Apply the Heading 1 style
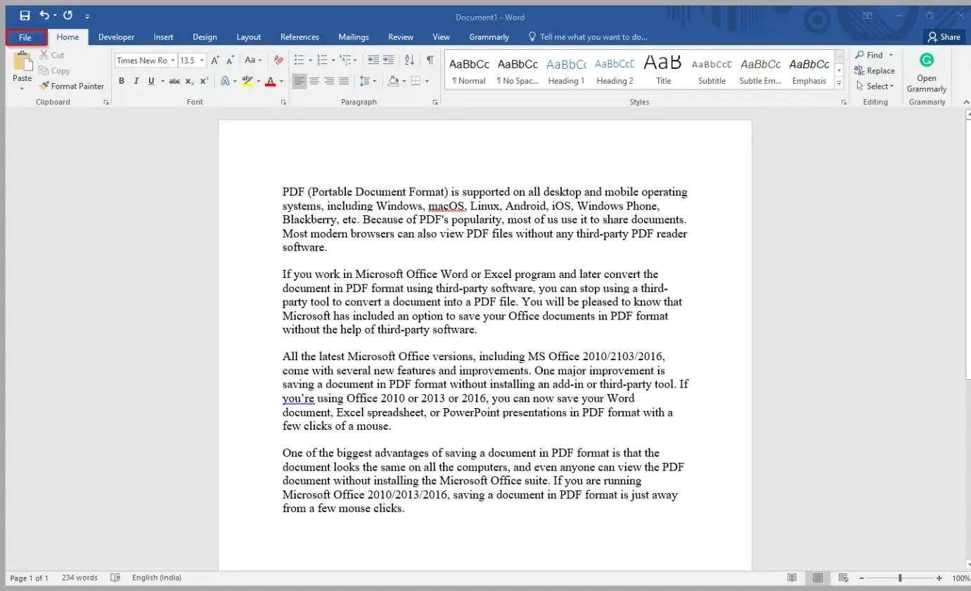The width and height of the screenshot is (971, 591). coord(566,70)
